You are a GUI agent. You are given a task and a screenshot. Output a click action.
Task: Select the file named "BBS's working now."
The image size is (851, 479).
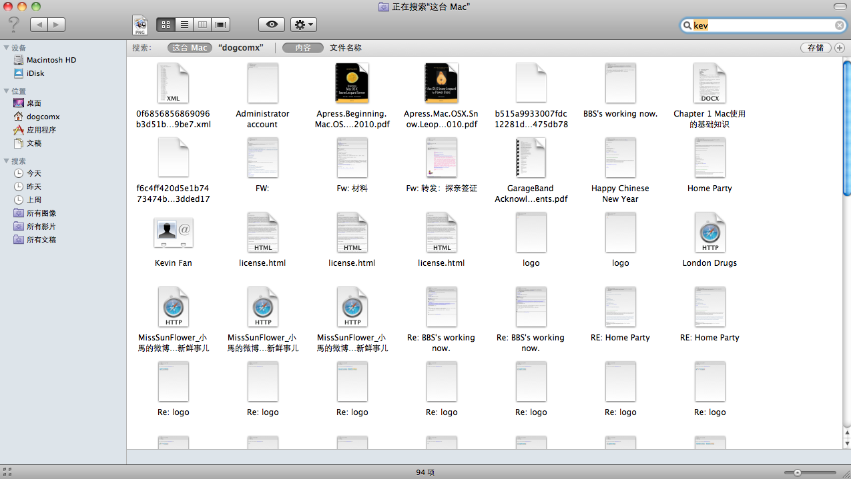pos(620,83)
